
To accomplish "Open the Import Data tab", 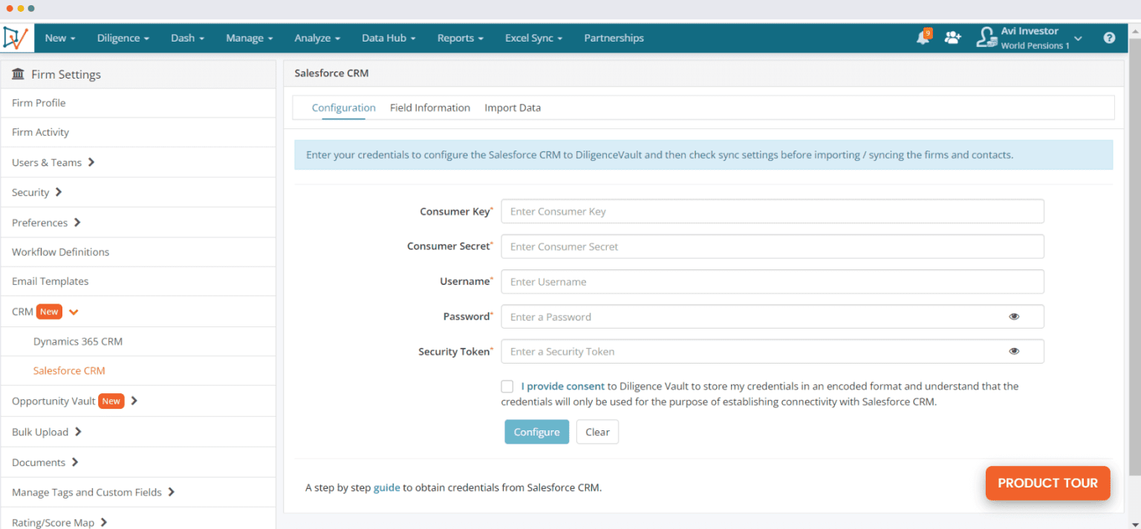I will pos(513,108).
